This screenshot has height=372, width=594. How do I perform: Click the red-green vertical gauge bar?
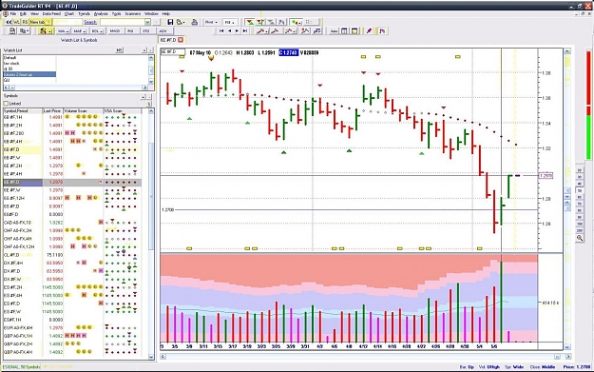(x=588, y=105)
